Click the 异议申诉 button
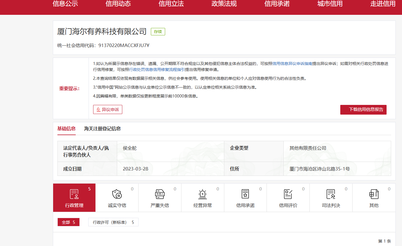The image size is (402, 246). coord(108,109)
